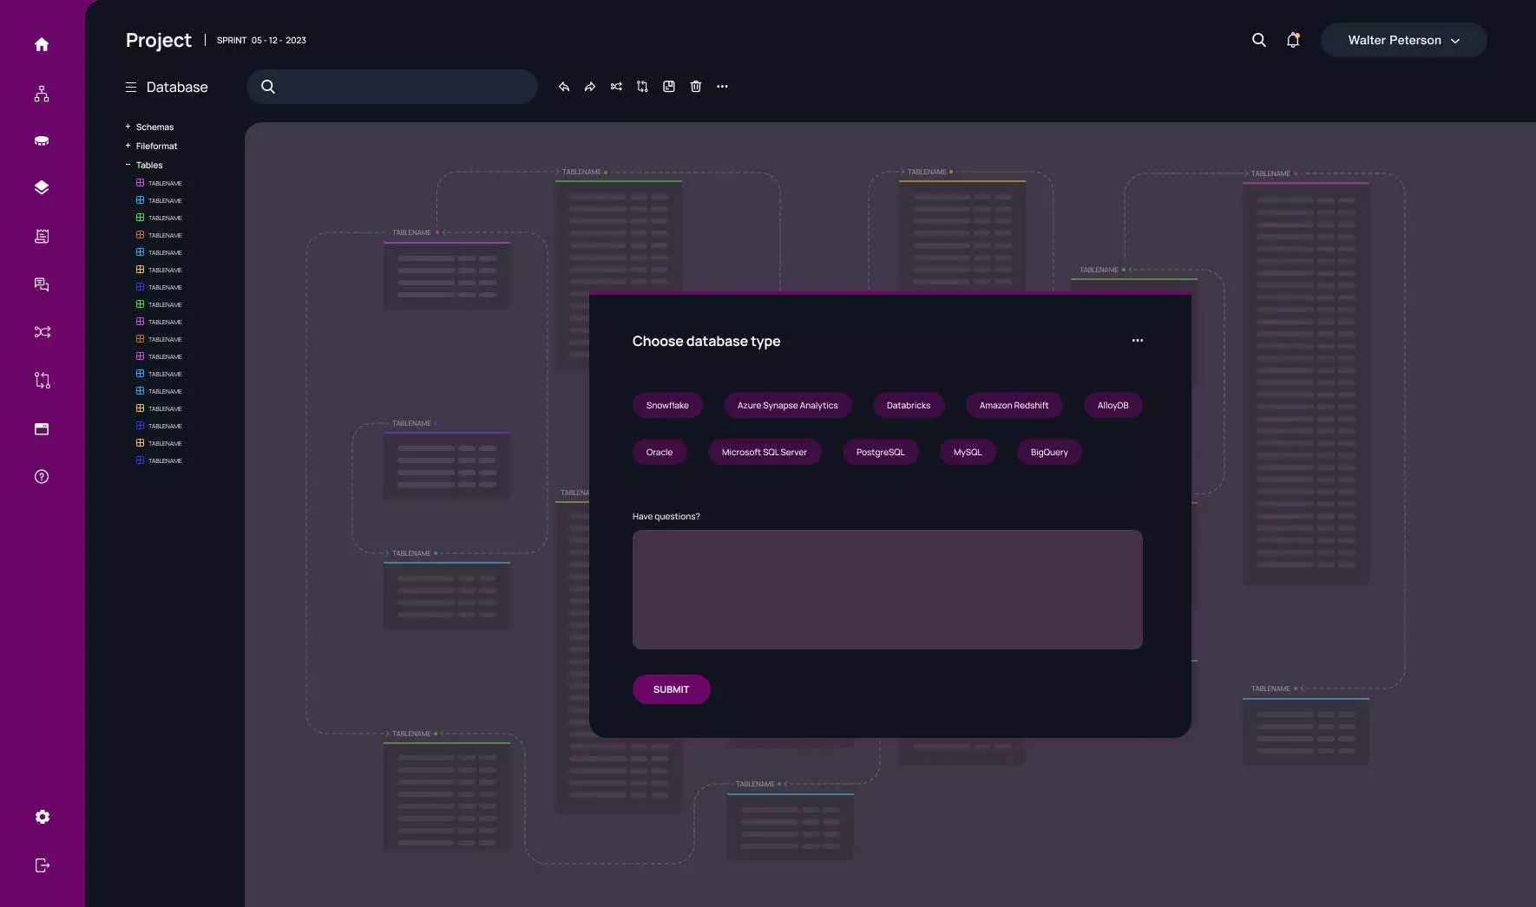Click the Database search field
This screenshot has width=1536, height=907.
click(x=392, y=87)
